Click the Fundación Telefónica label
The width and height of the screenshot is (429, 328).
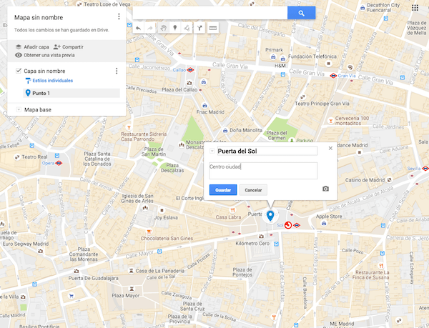(x=312, y=56)
